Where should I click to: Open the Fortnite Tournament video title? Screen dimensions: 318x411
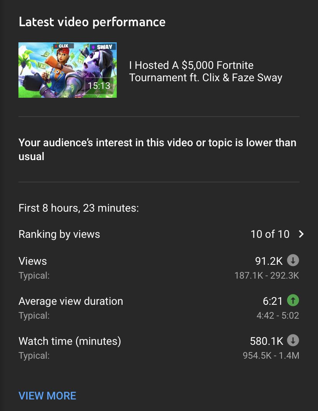(205, 71)
